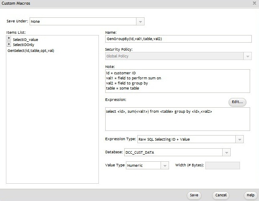Click the Edit... expression button
Image resolution: width=259 pixels, height=201 pixels.
(x=237, y=102)
